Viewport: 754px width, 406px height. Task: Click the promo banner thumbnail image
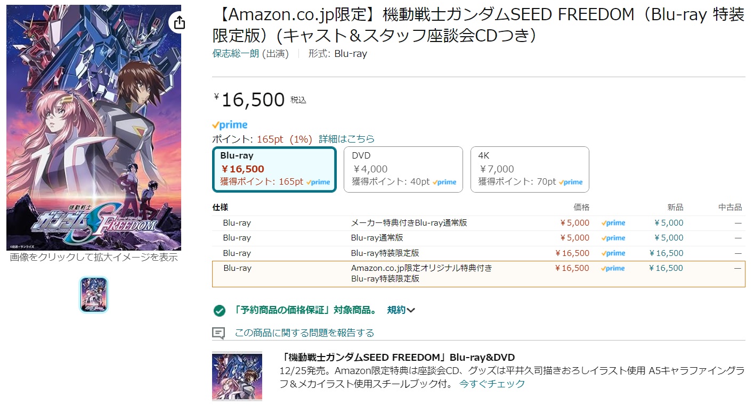coord(237,376)
